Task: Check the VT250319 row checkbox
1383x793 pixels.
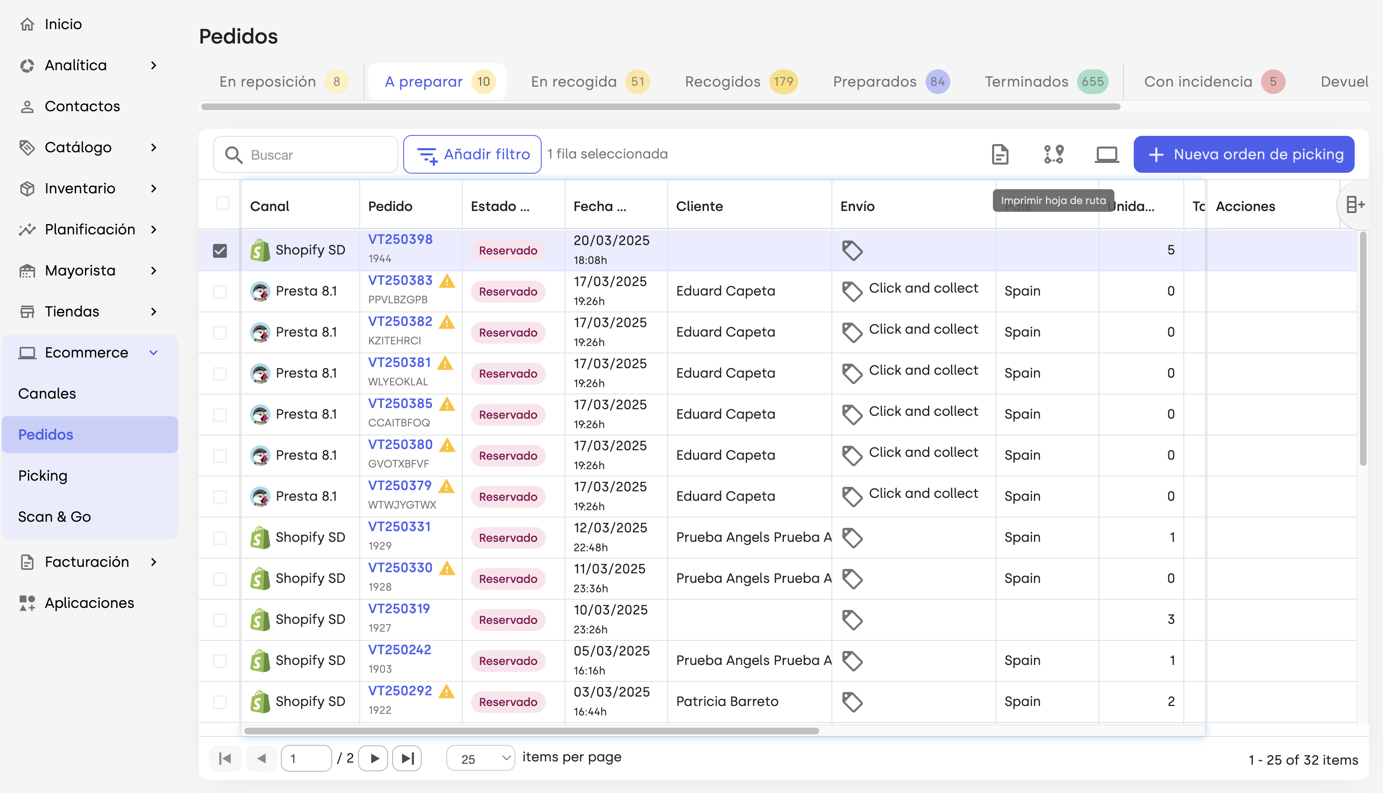Action: click(x=220, y=620)
